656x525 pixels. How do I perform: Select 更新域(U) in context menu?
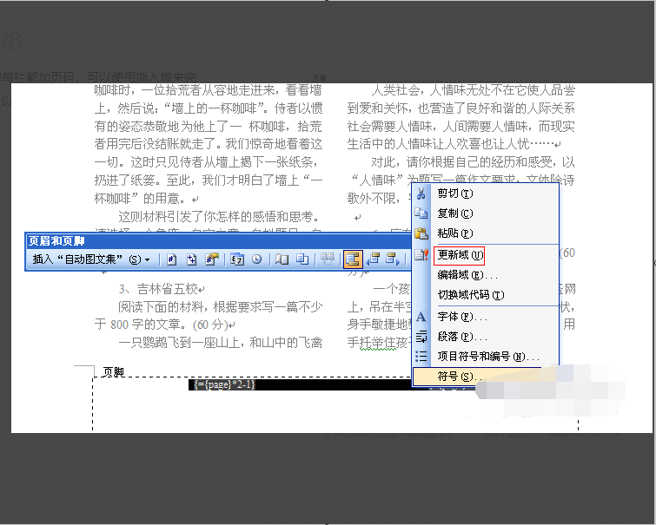coord(486,255)
